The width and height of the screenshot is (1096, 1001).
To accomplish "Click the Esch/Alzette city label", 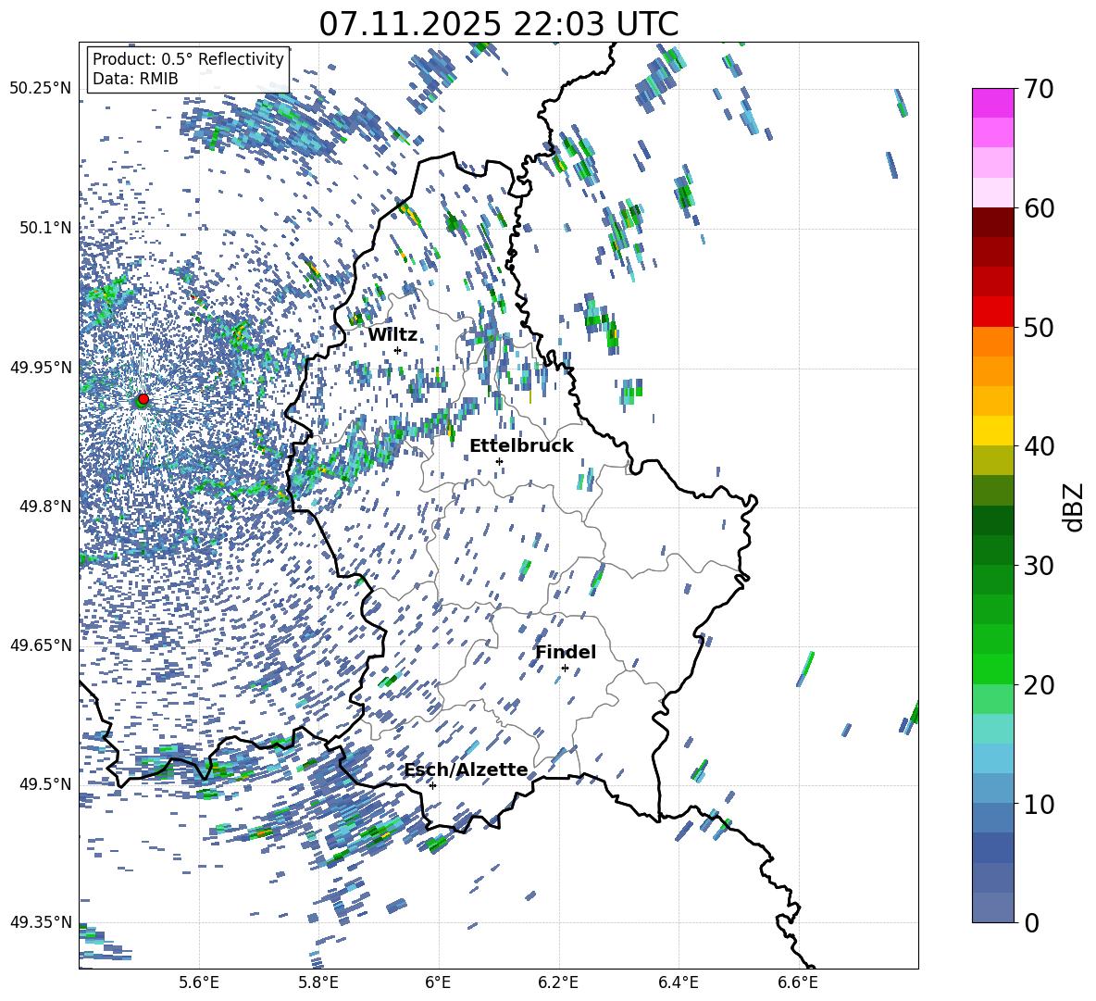I will [x=467, y=770].
